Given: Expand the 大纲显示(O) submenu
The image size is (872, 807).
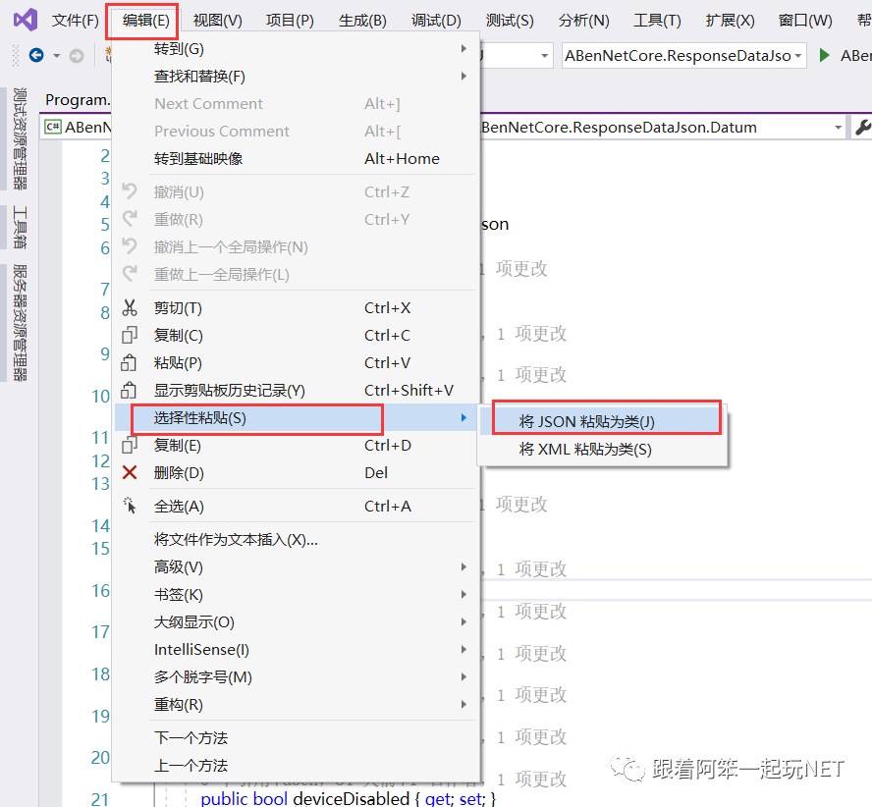Looking at the screenshot, I should pyautogui.click(x=296, y=621).
